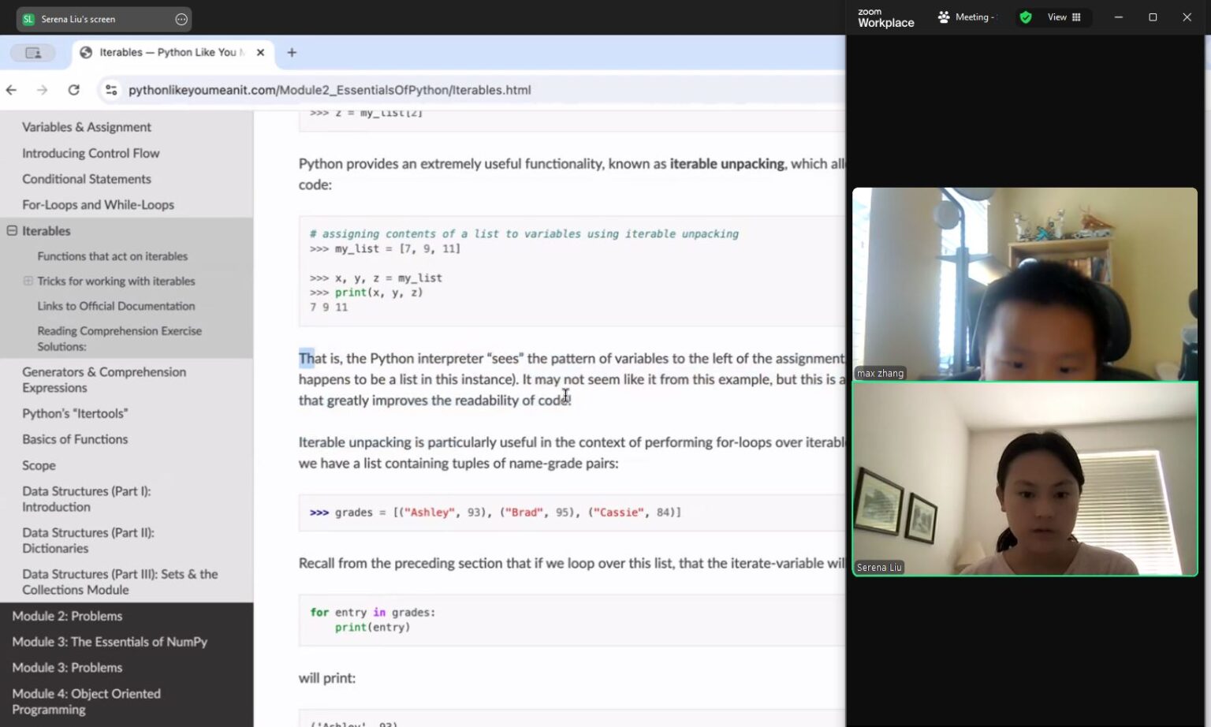Open Data Structures (Part I): Introduction
Image resolution: width=1211 pixels, height=727 pixels.
pyautogui.click(x=87, y=499)
